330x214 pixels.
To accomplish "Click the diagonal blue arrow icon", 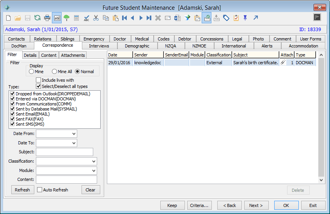I will [x=255, y=18].
